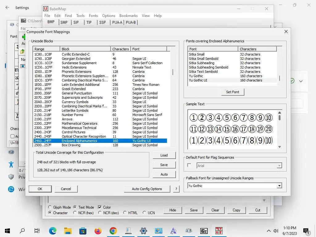Screen dimensions: 316x237
Task: Select NCR (hex) radio option
Action: [75, 213]
